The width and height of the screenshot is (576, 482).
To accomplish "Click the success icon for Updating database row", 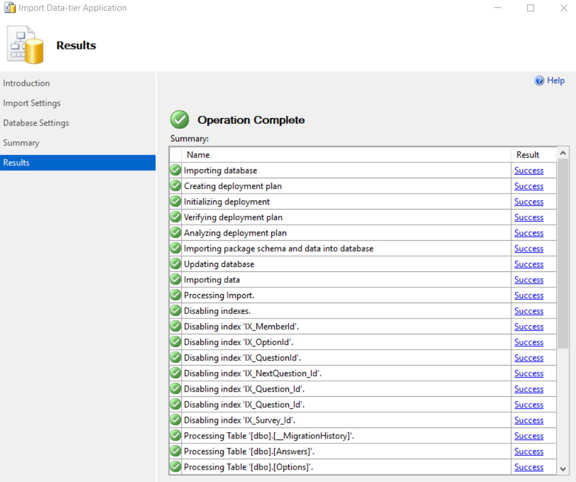I will [x=175, y=264].
